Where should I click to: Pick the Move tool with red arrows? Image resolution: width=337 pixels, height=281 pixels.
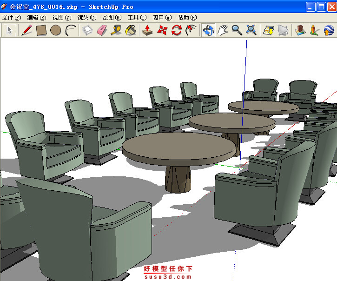tap(162, 30)
